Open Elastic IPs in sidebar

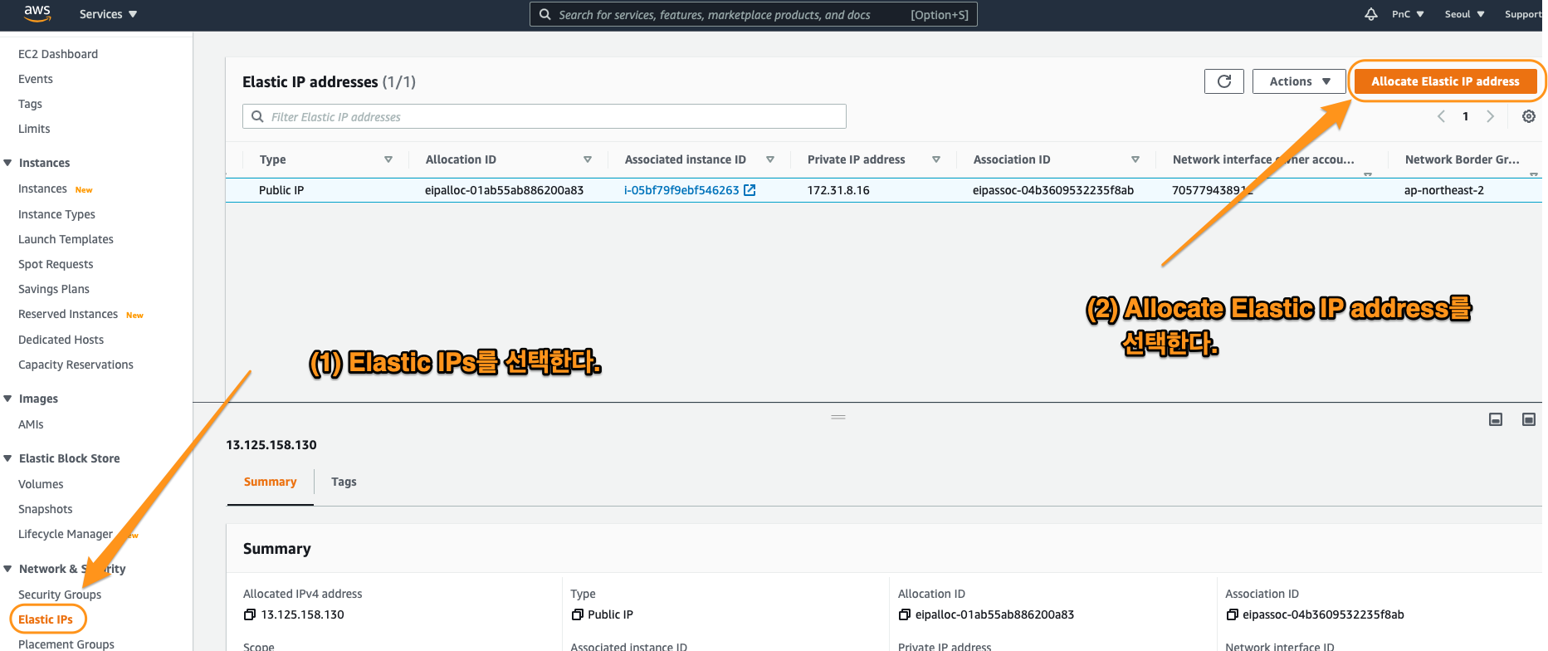(x=46, y=619)
